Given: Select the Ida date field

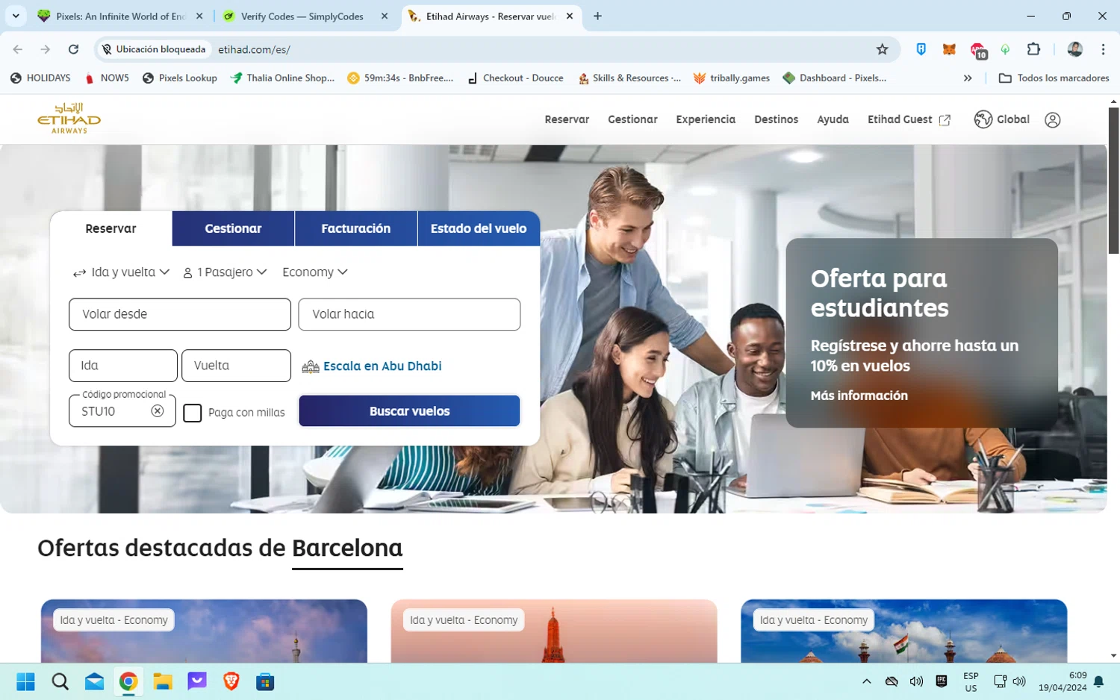Looking at the screenshot, I should pos(123,366).
